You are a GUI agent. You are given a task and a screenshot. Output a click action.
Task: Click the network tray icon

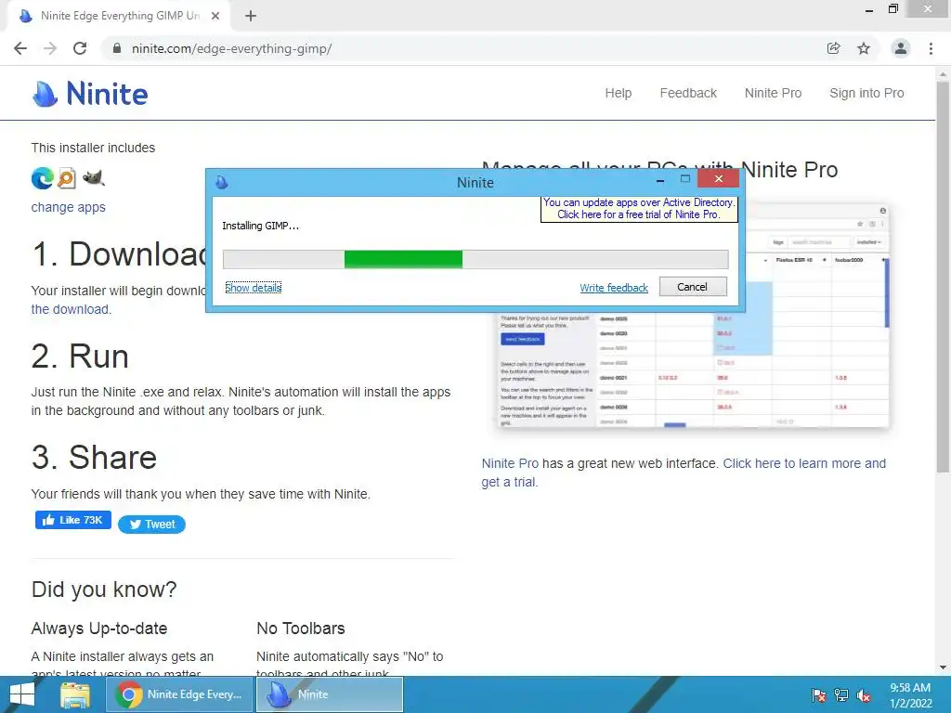[x=841, y=695]
